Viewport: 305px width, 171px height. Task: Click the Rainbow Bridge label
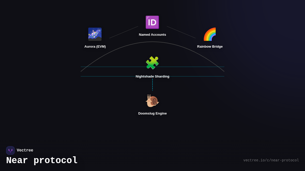coord(210,46)
